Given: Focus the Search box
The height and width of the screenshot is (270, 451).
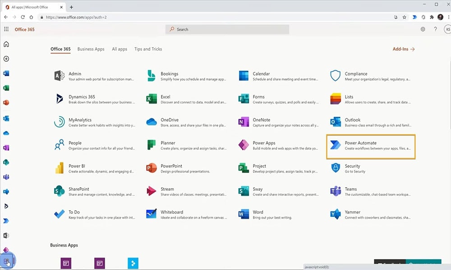Looking at the screenshot, I should pos(227,29).
